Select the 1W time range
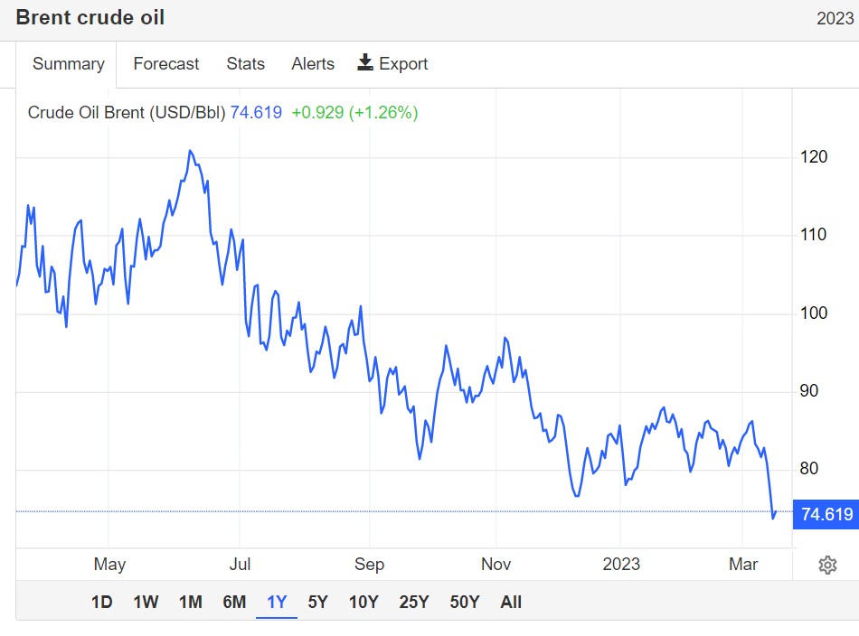The width and height of the screenshot is (859, 636). pyautogui.click(x=146, y=603)
